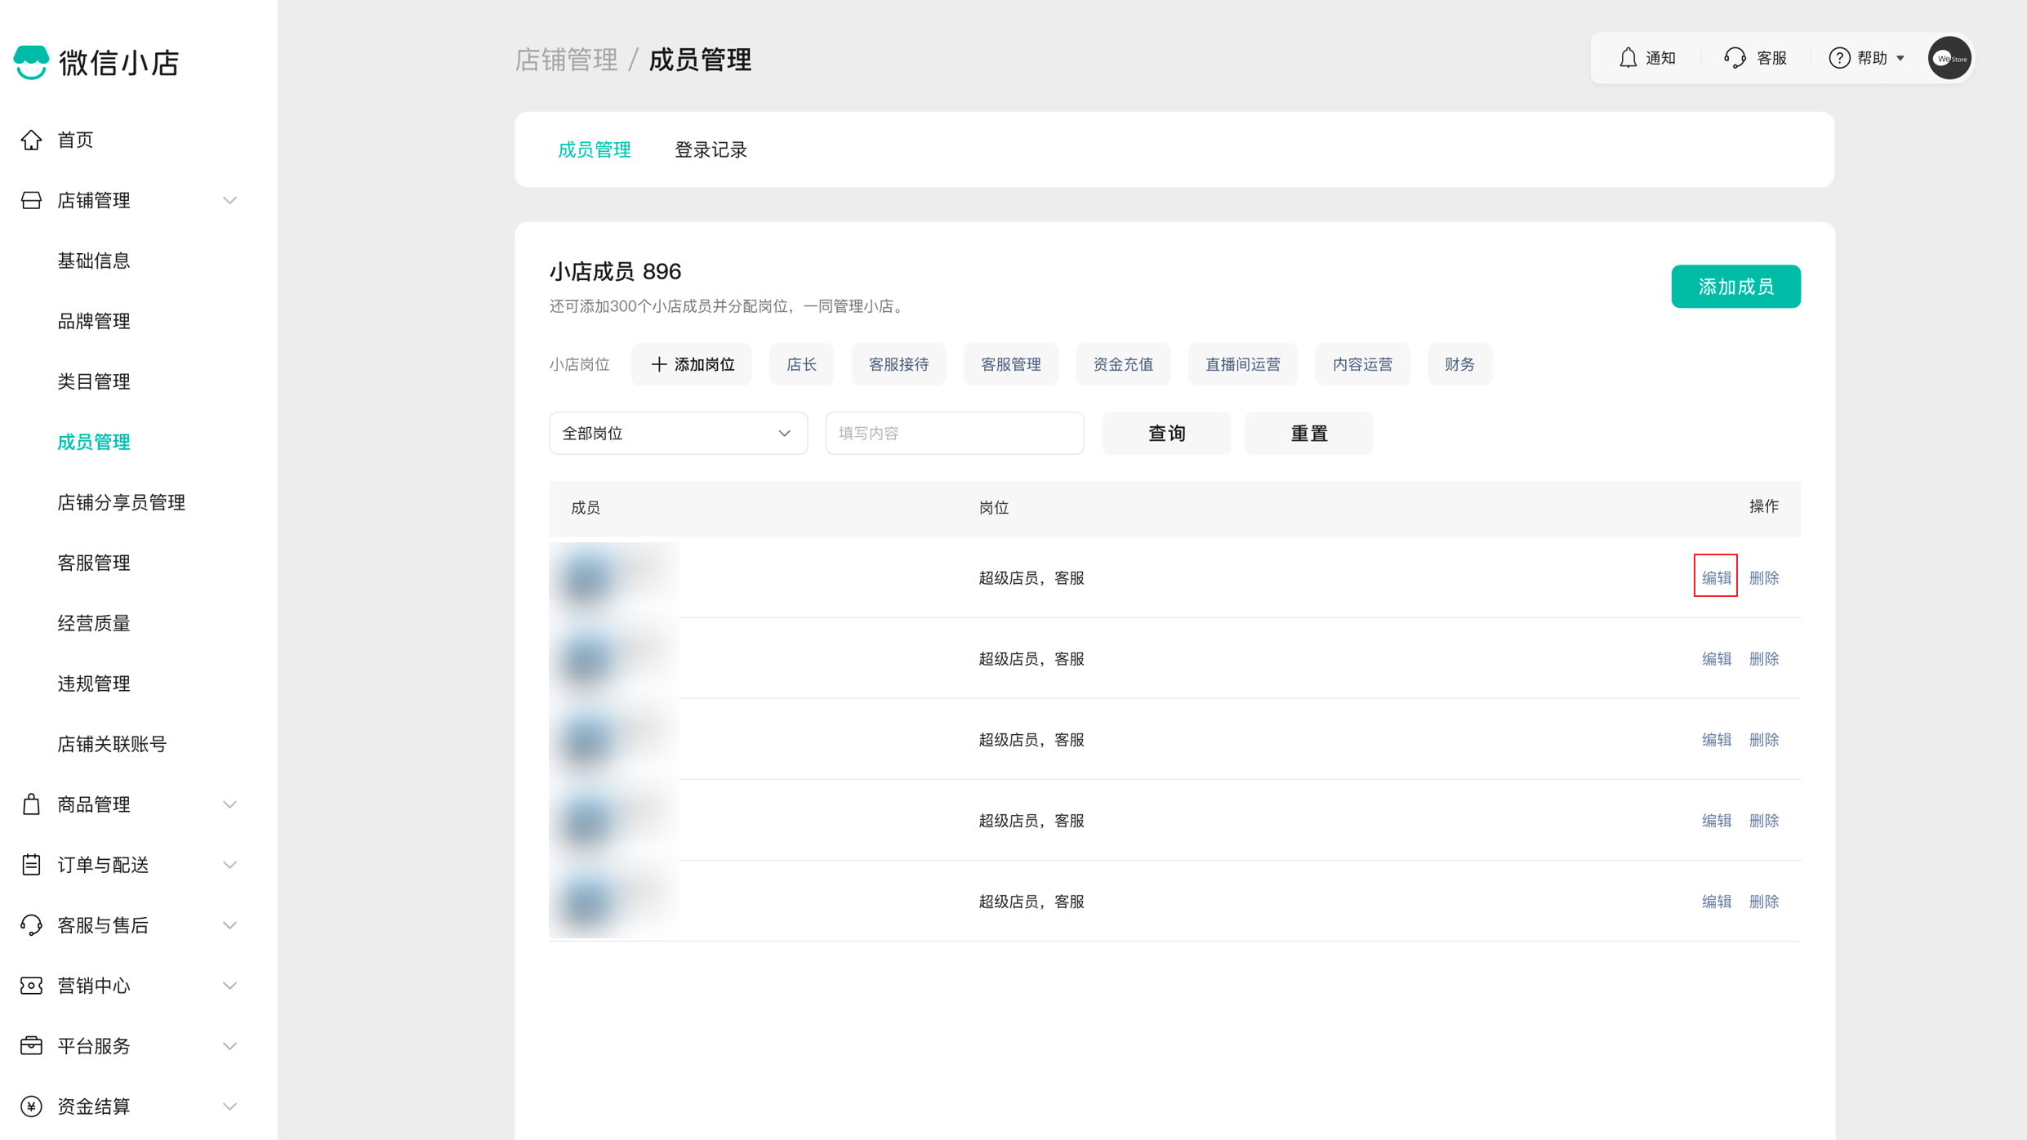Click the home icon for 首页
The image size is (2027, 1140).
[x=31, y=140]
